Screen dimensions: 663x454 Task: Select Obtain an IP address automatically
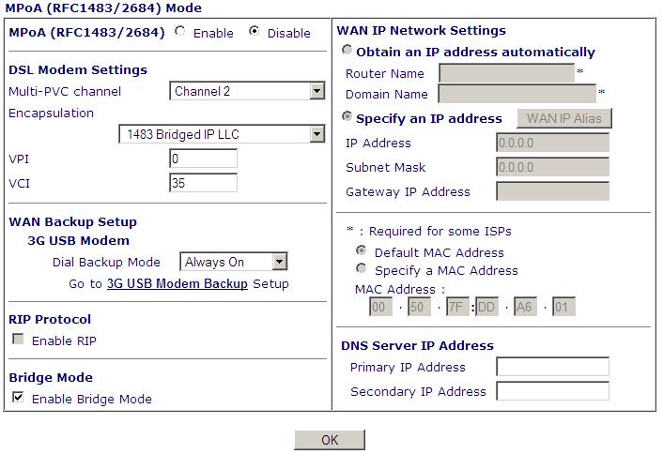pyautogui.click(x=348, y=52)
